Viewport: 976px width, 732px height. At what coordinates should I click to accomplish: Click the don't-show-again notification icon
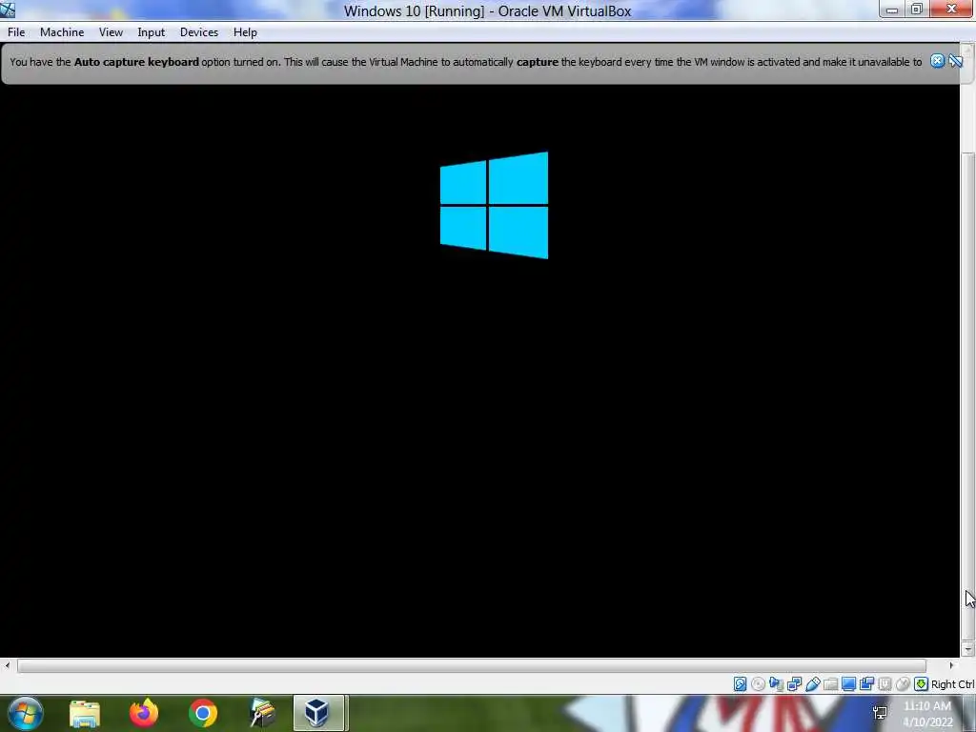coord(955,61)
